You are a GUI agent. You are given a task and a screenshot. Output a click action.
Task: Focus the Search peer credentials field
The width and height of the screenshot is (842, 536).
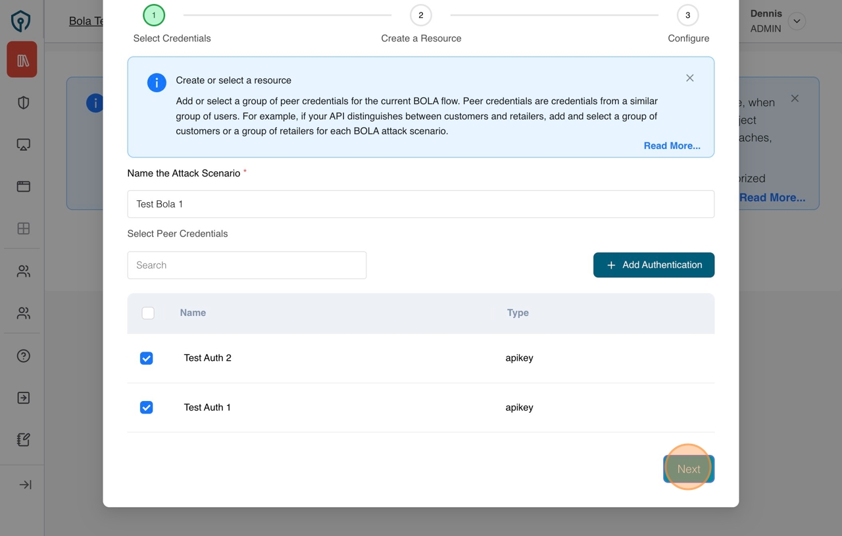[x=247, y=265]
